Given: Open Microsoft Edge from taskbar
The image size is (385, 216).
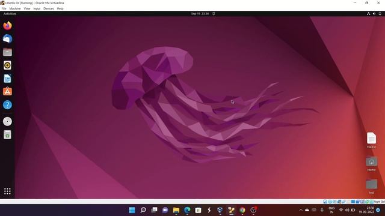Looking at the screenshot, I should tap(187, 210).
